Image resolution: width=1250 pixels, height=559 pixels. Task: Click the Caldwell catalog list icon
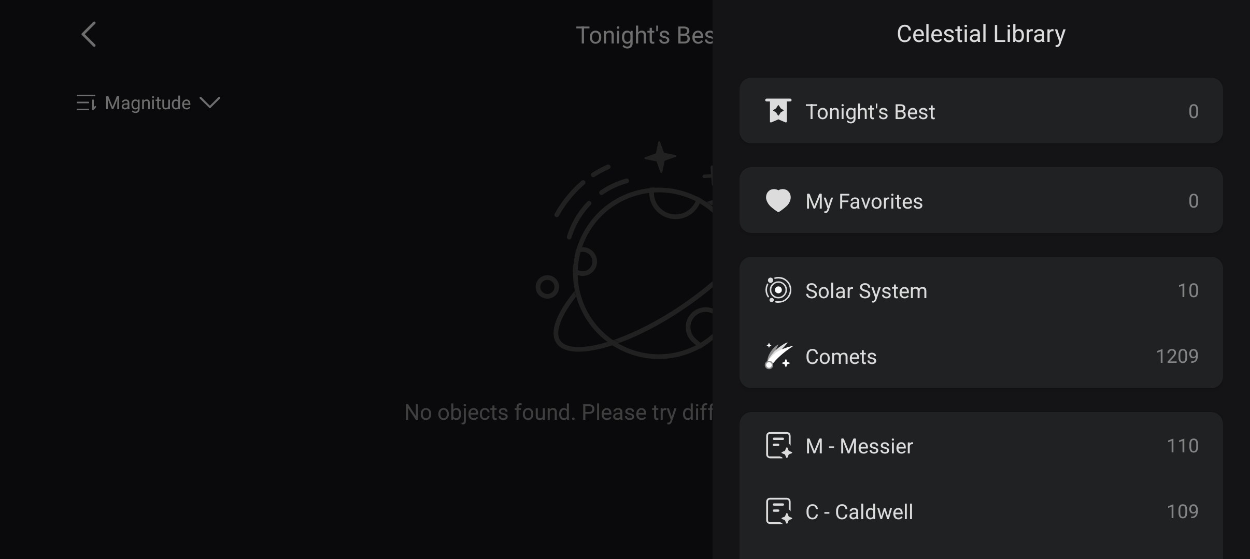pos(778,511)
